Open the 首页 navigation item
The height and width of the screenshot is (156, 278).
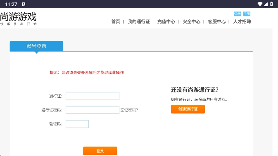coord(116,21)
